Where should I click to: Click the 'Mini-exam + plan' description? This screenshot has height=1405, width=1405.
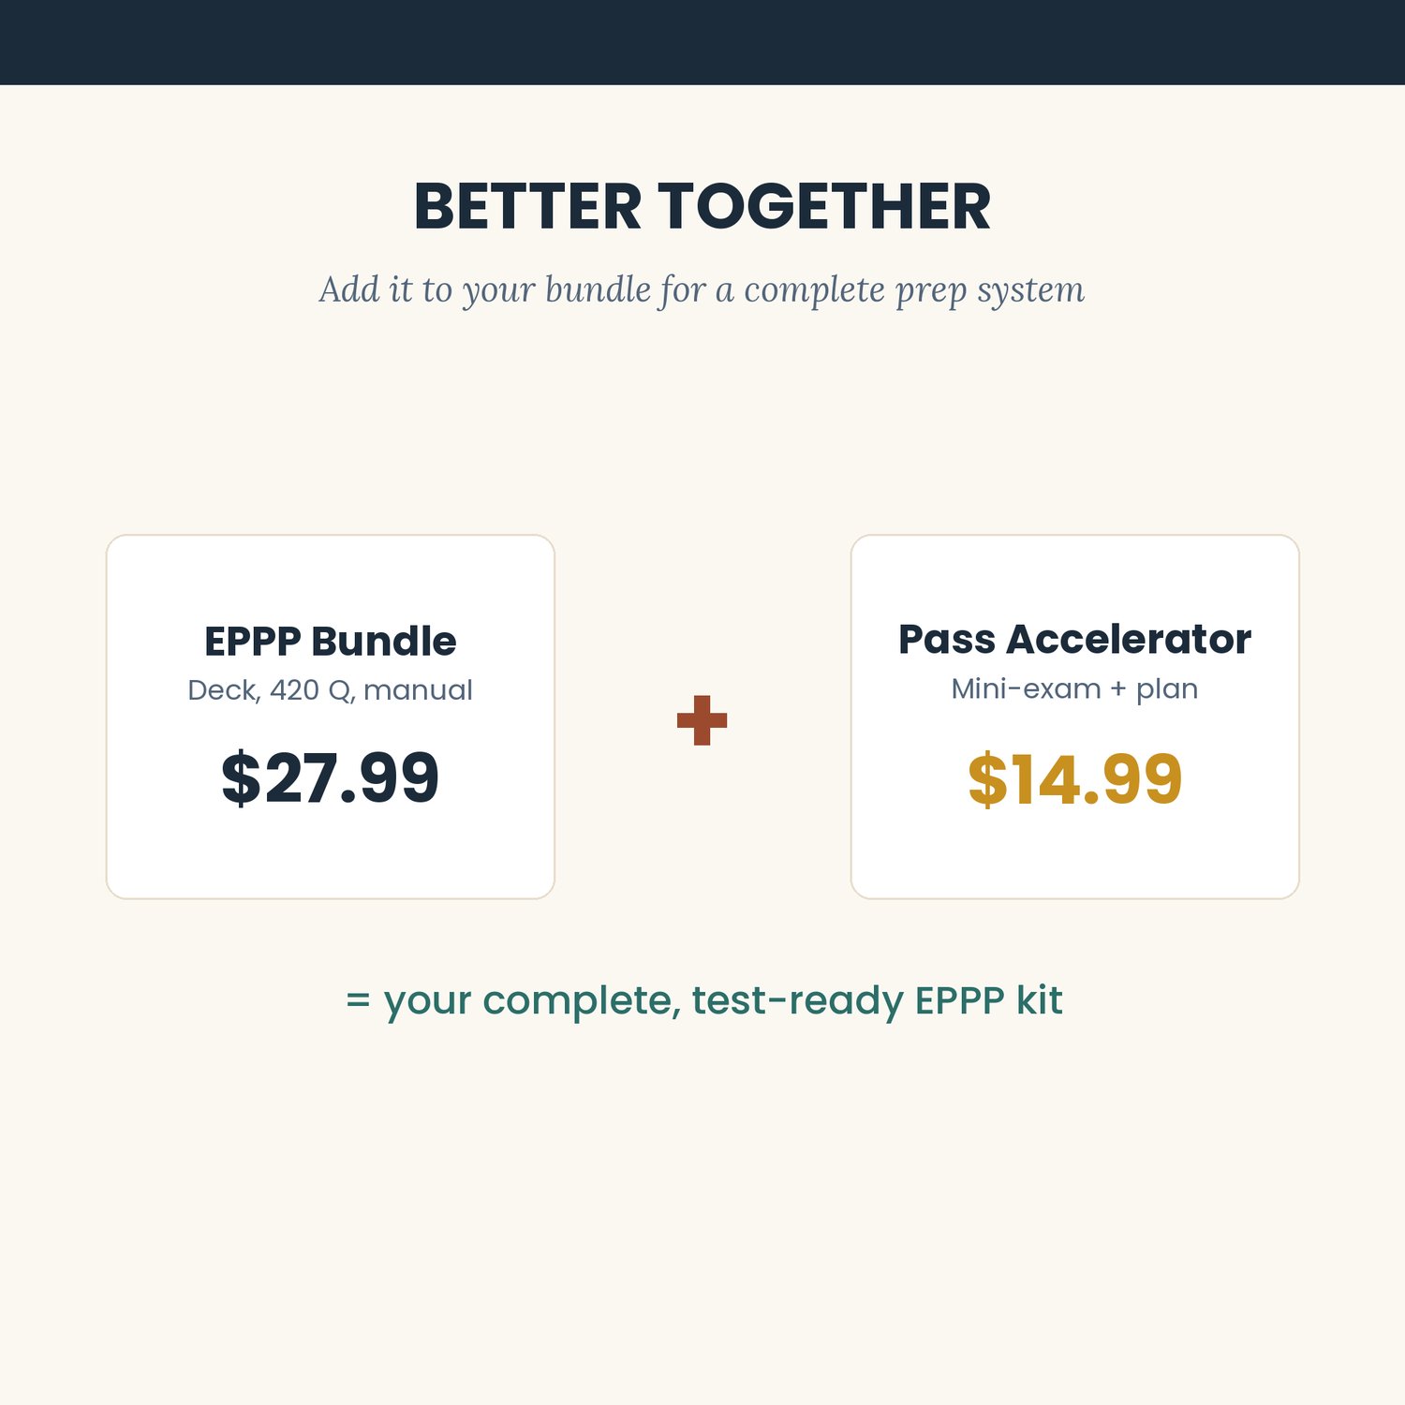tap(1074, 688)
